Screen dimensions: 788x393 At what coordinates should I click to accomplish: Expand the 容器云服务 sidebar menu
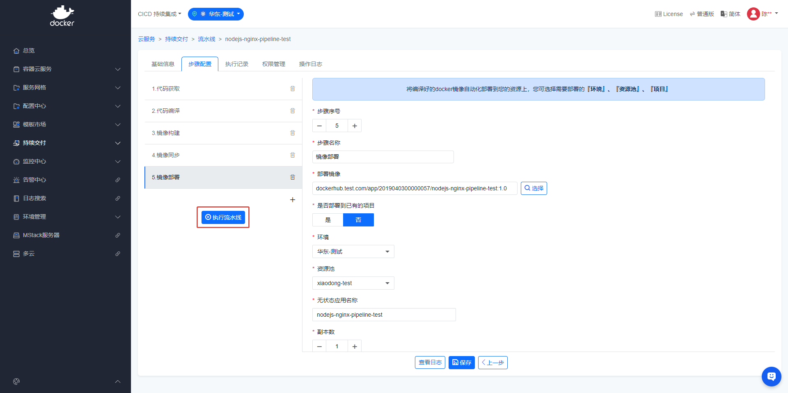[x=66, y=69]
